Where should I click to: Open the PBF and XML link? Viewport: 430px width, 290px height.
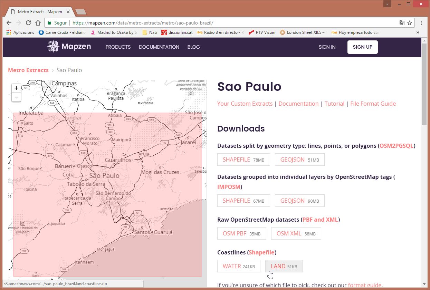(x=320, y=220)
